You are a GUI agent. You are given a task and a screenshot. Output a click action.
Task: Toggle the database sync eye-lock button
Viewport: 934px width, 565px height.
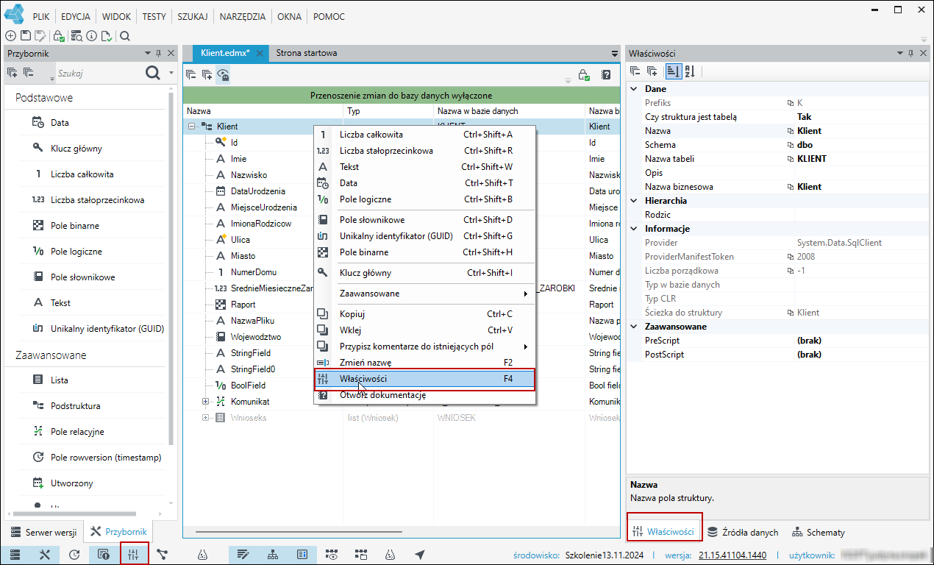(x=223, y=74)
